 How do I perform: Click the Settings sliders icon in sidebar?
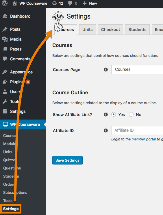click(x=5, y=111)
